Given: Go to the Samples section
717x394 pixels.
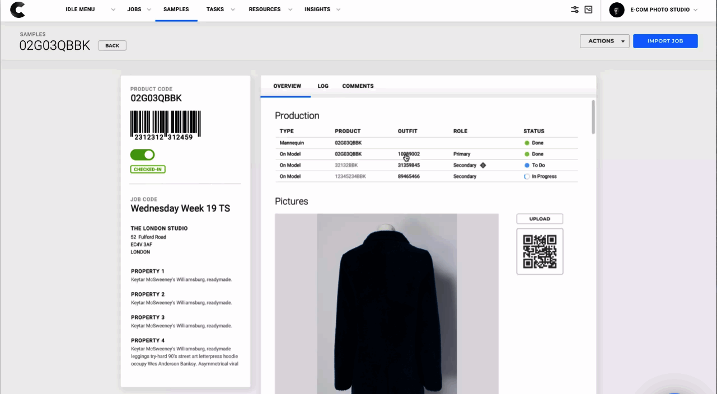Looking at the screenshot, I should point(176,10).
